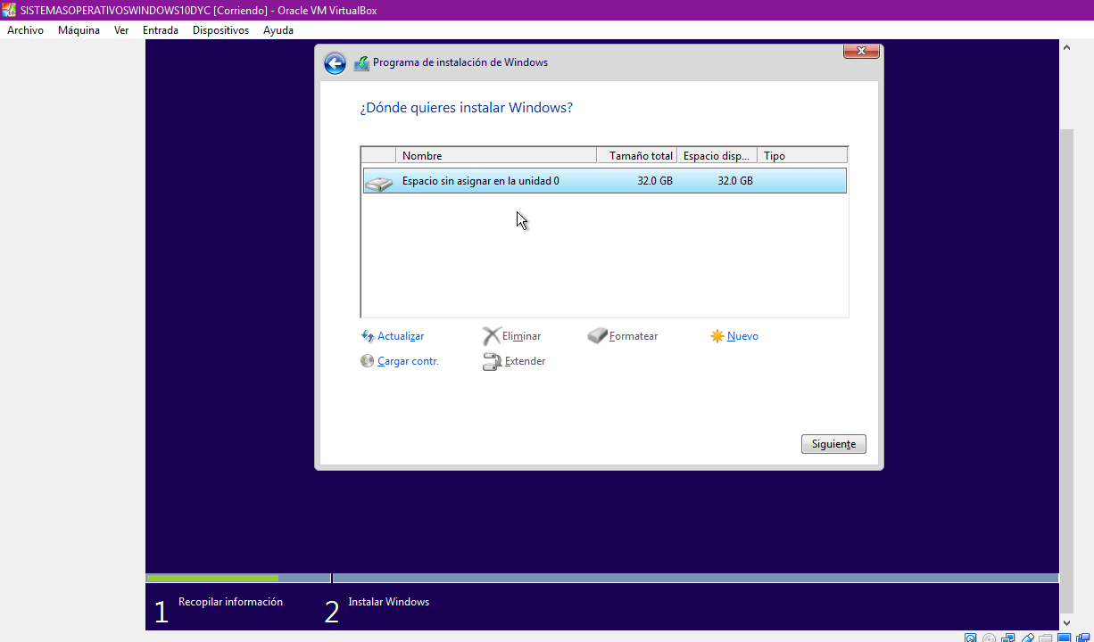The image size is (1094, 642).
Task: Open the Entrada menu
Action: point(161,29)
